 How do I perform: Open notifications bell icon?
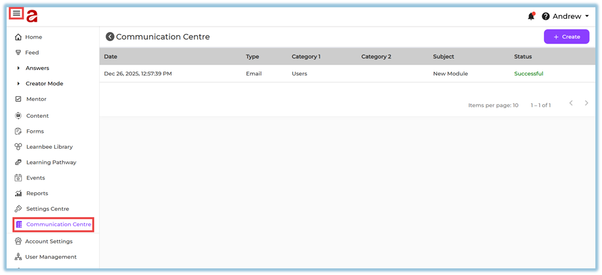coord(531,16)
